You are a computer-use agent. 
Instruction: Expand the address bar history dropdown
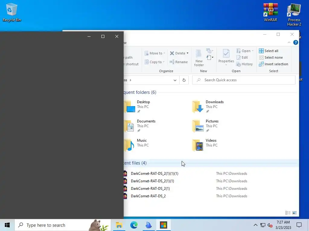coord(175,80)
